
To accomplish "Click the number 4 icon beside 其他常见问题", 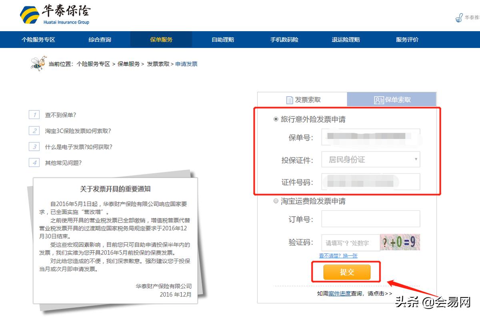I will [34, 163].
